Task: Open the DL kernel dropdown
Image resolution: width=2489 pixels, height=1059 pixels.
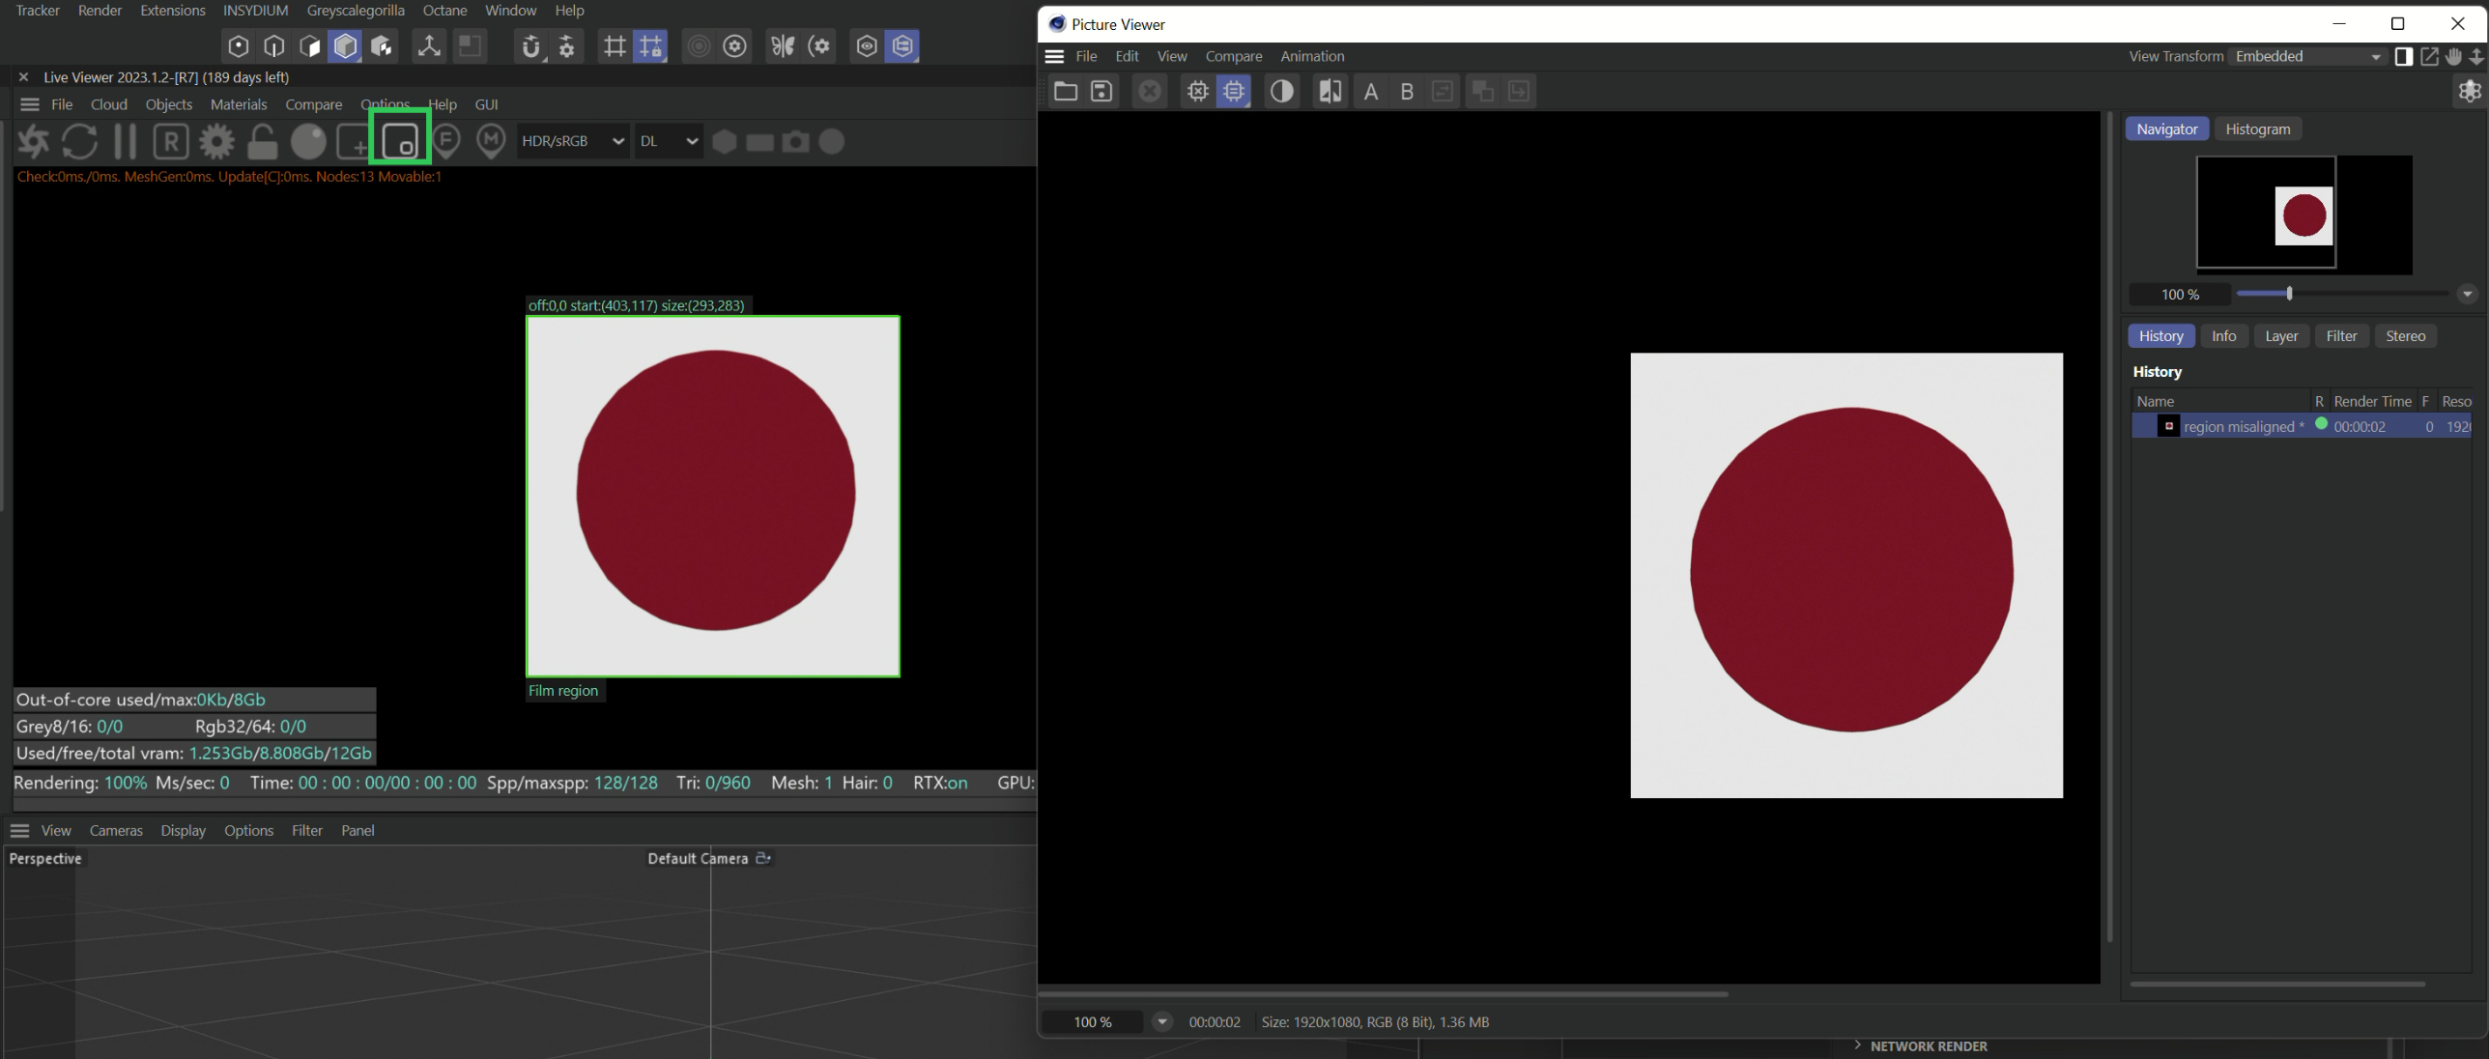Action: click(669, 142)
